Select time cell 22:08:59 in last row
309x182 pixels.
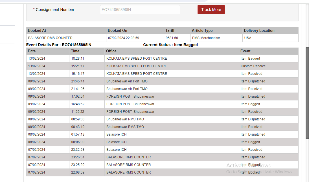[x=87, y=172]
